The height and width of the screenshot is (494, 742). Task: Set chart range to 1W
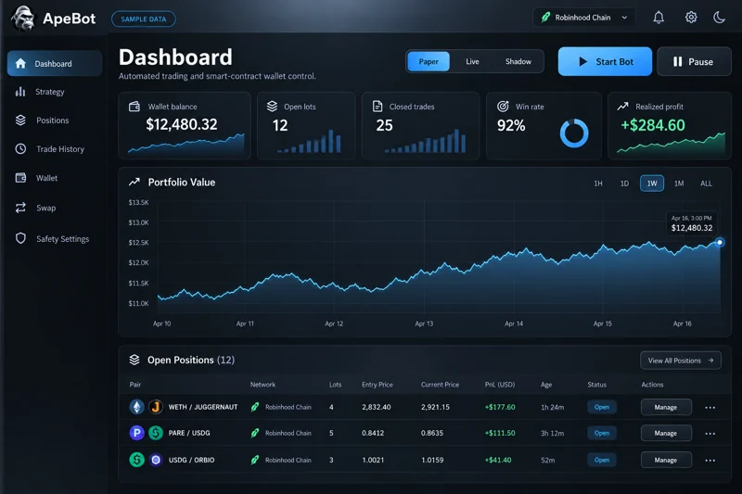tap(652, 184)
